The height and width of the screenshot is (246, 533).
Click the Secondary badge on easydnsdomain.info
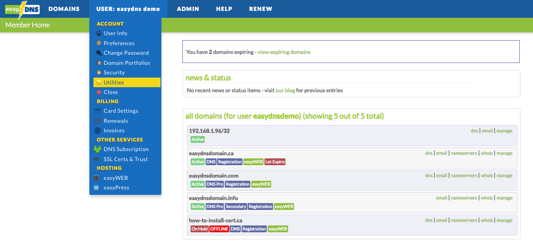[236, 207]
